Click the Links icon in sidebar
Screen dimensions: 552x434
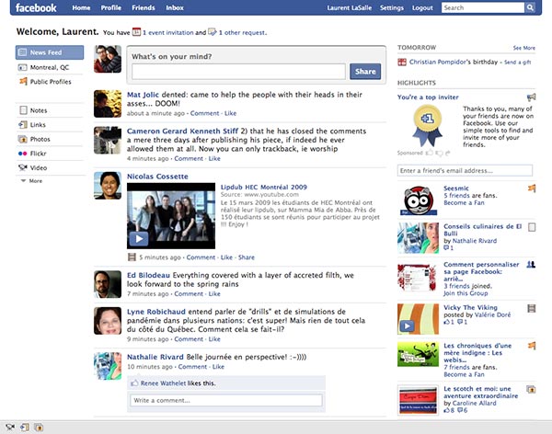[23, 125]
